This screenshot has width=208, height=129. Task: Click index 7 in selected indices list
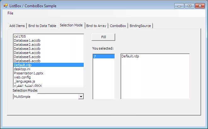(104, 56)
